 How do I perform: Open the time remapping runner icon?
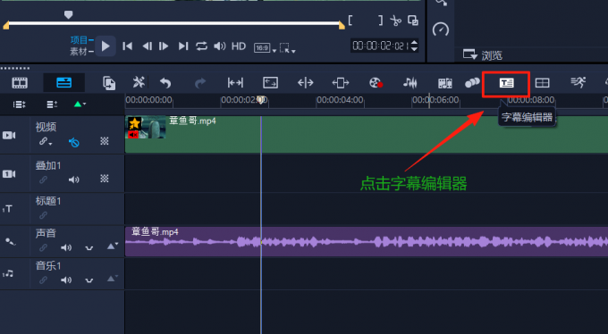(x=578, y=82)
